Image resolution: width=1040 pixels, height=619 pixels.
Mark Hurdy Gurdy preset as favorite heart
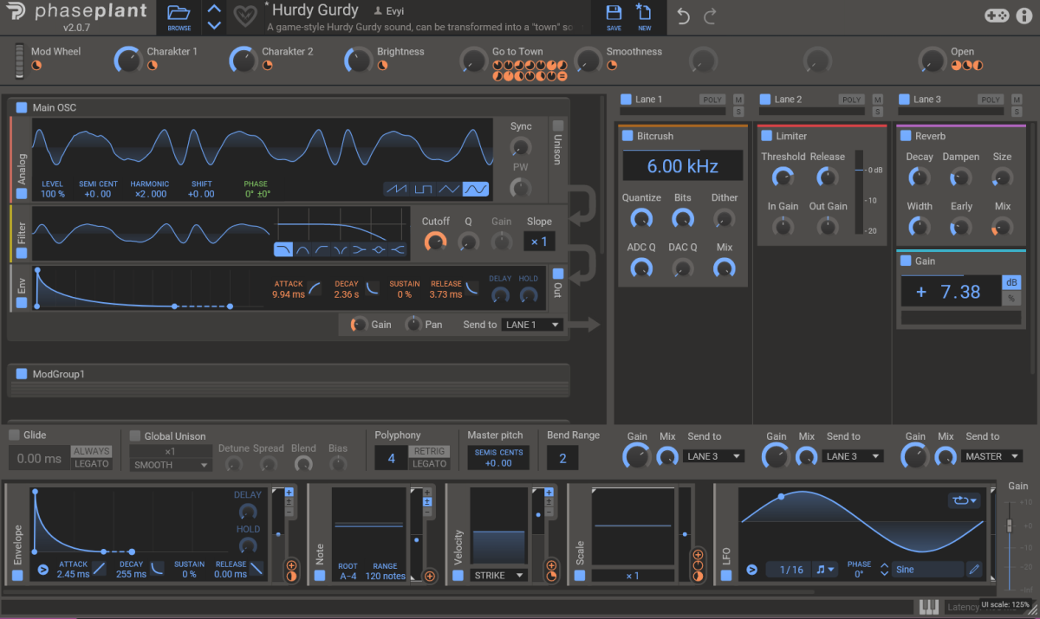[x=244, y=17]
